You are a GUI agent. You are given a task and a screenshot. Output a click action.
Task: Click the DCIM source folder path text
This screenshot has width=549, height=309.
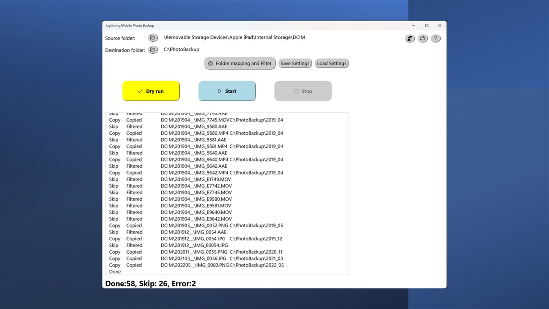tap(234, 37)
